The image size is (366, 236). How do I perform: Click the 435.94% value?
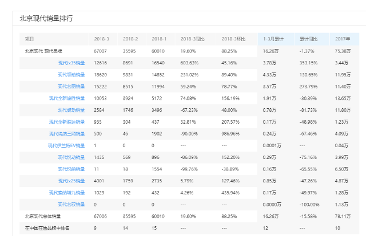[x=230, y=193]
